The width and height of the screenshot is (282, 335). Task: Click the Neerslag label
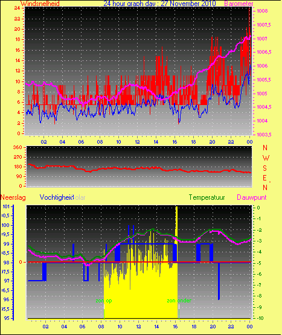point(13,197)
